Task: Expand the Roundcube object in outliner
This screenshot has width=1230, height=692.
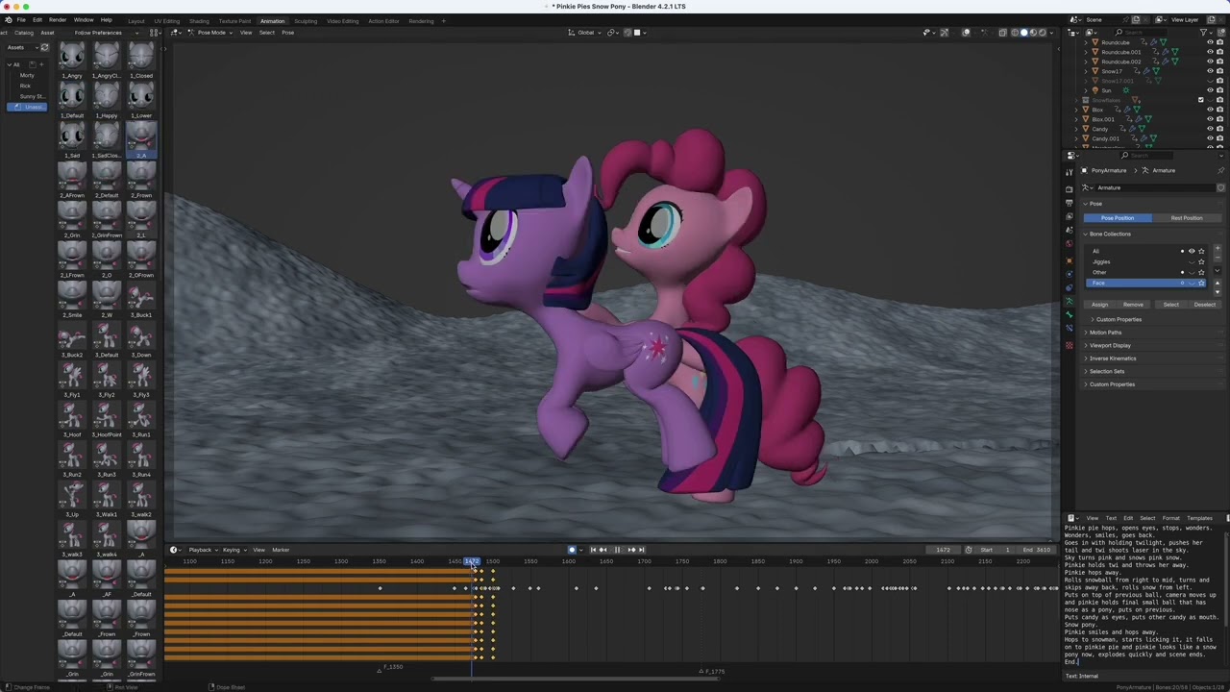Action: point(1086,42)
